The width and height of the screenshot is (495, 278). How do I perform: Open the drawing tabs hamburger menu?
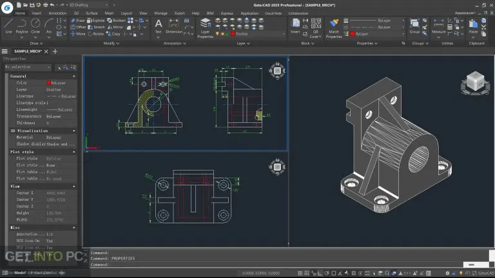point(5,51)
